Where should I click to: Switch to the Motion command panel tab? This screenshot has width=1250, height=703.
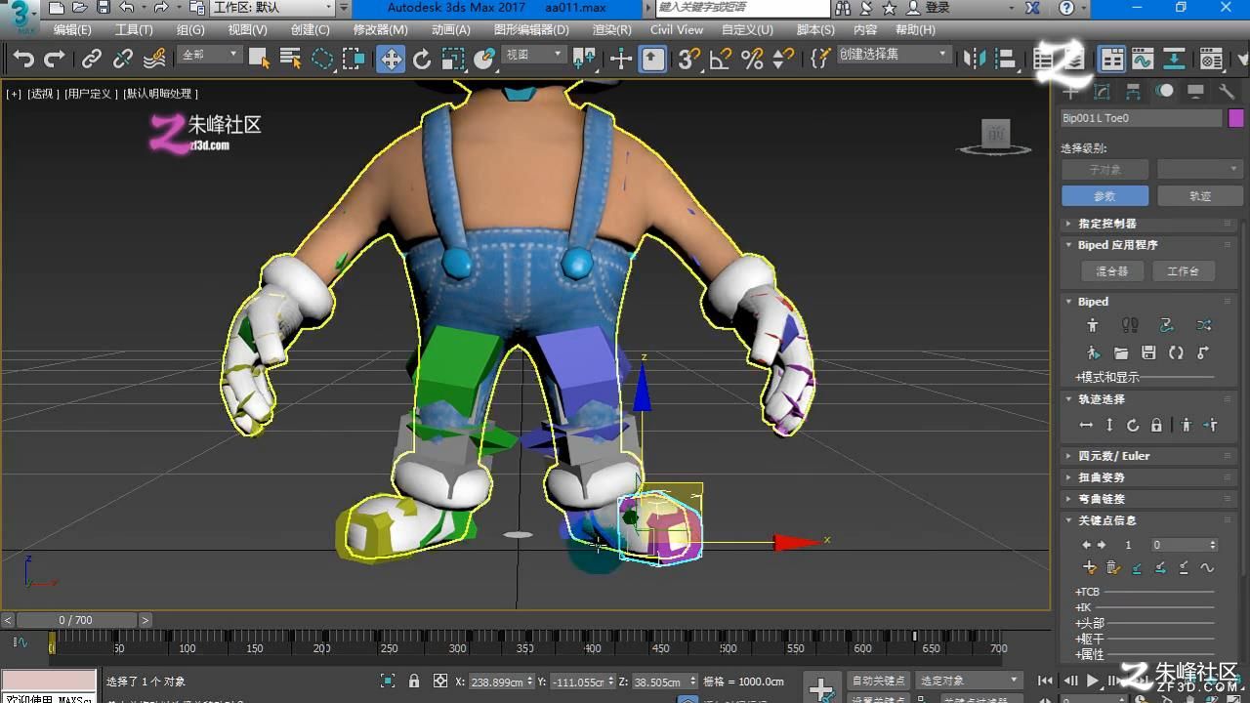tap(1164, 92)
